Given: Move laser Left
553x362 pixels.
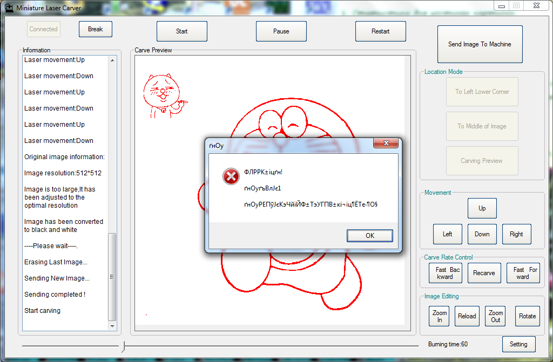Looking at the screenshot, I should pyautogui.click(x=448, y=234).
